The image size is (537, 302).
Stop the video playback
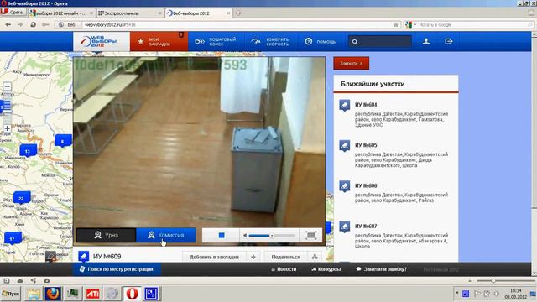point(222,235)
